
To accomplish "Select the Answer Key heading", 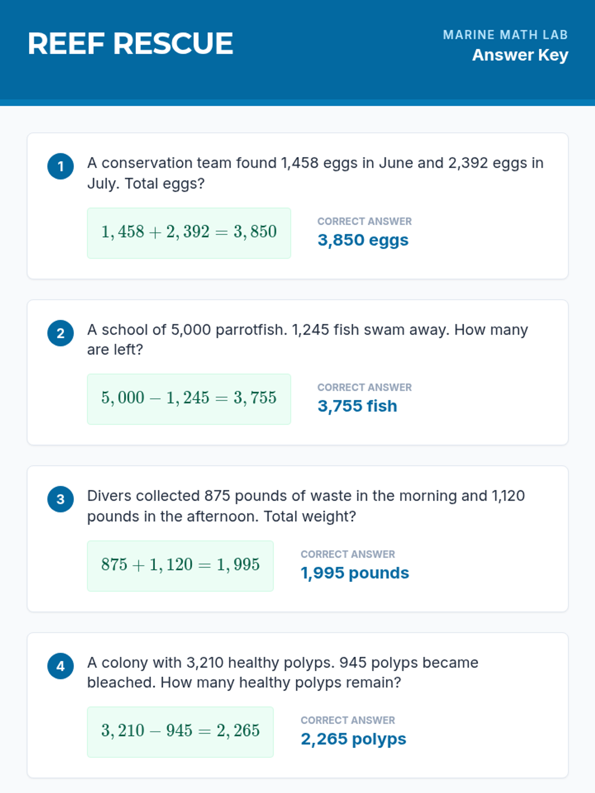I will 520,55.
